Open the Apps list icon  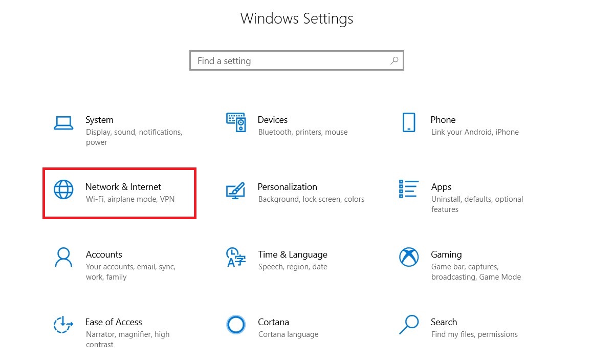click(408, 189)
